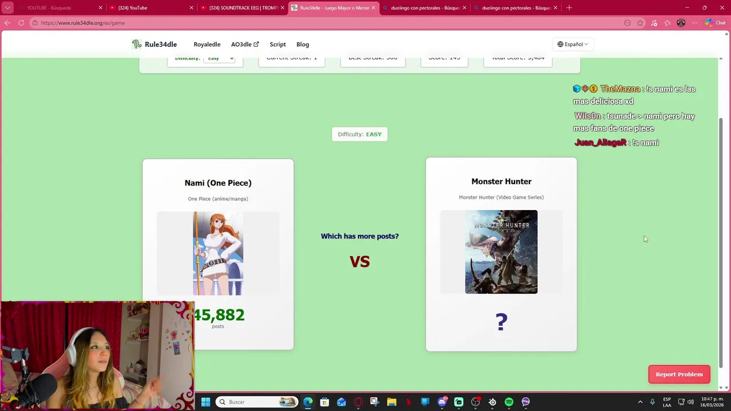The image size is (731, 411).
Task: Open Microsoft Store from taskbar
Action: (x=324, y=402)
